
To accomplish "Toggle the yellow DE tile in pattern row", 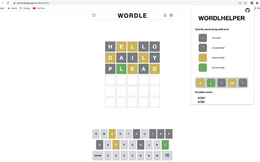I will [232, 83].
